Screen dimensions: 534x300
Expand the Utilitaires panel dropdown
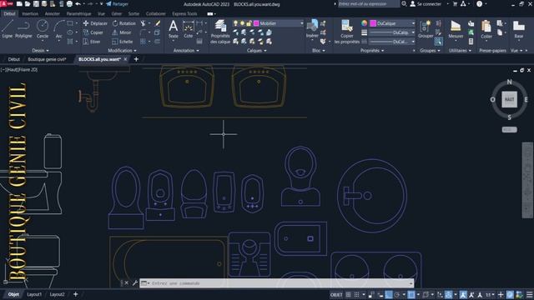(460, 50)
